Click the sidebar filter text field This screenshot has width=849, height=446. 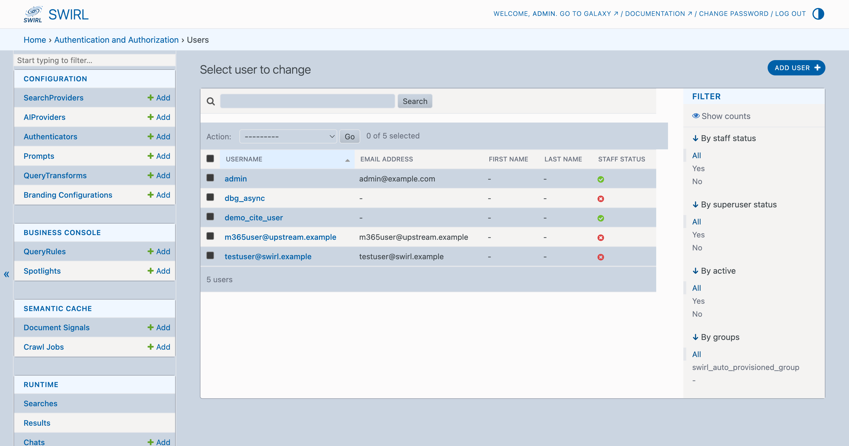point(95,60)
